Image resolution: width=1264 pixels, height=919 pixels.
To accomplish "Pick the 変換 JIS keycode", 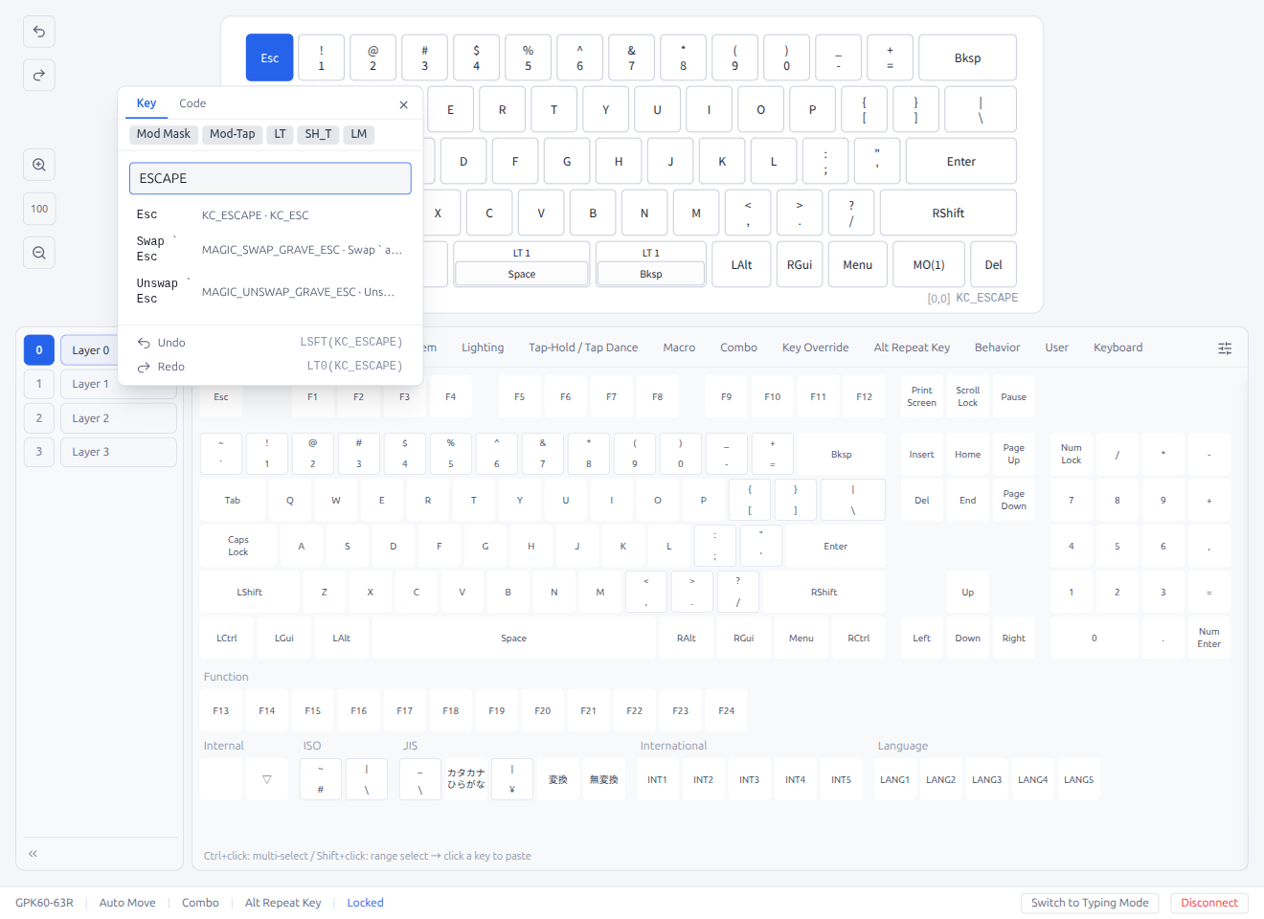I will (x=558, y=779).
